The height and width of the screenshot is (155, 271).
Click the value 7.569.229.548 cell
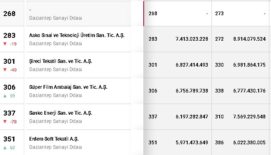point(249,117)
